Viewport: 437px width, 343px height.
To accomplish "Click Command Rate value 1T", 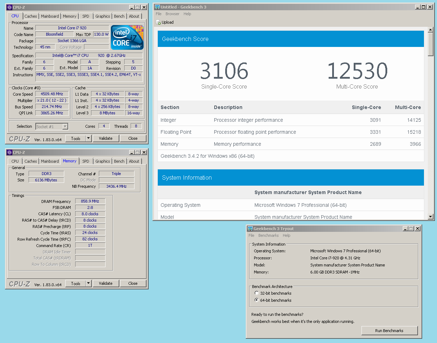I will point(90,245).
